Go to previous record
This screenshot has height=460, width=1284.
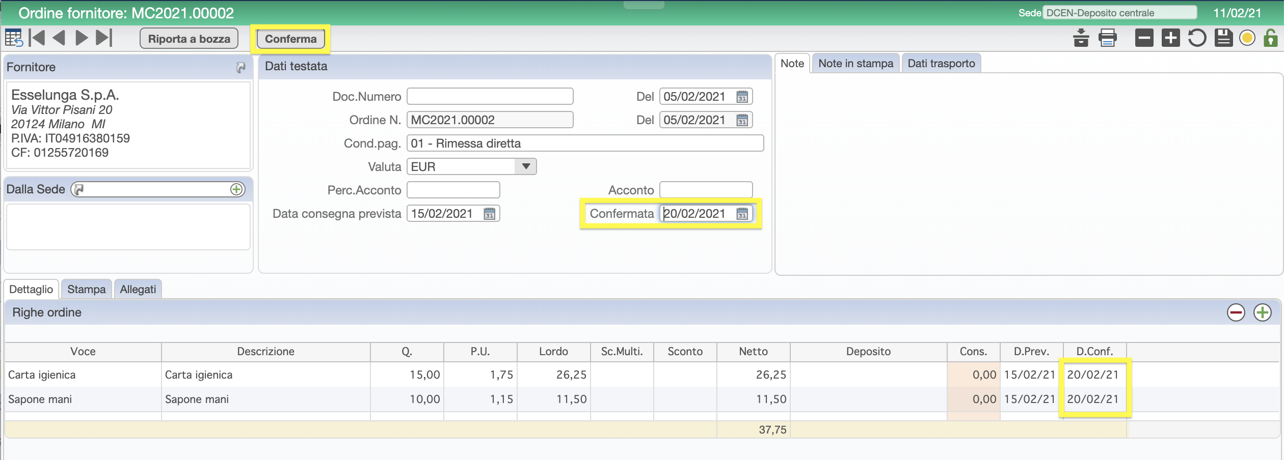tap(59, 38)
